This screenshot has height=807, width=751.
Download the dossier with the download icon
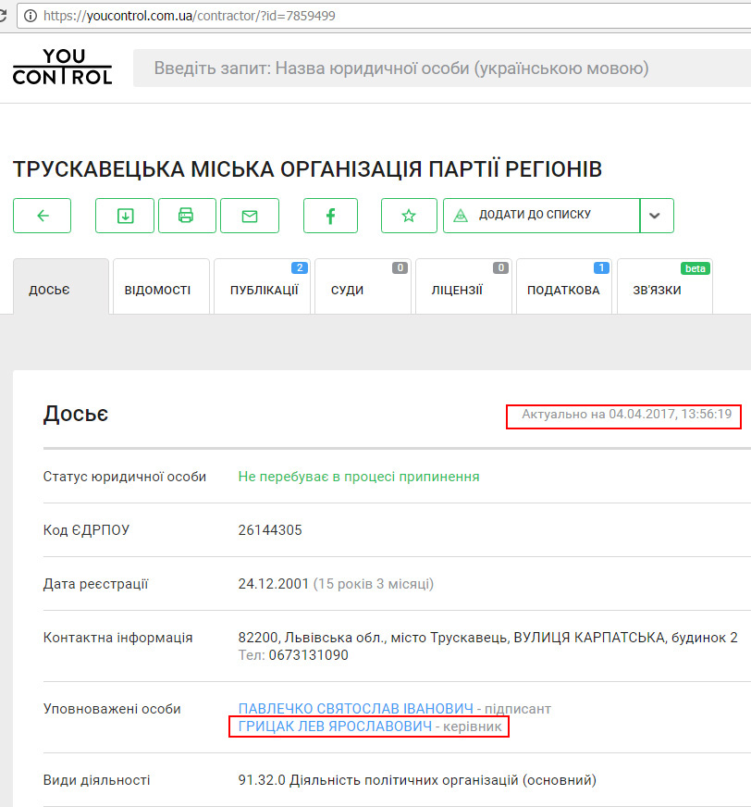125,216
